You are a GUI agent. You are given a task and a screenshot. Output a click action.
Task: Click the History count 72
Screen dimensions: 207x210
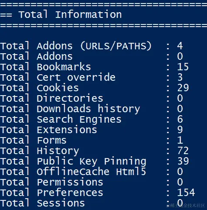click(x=183, y=151)
